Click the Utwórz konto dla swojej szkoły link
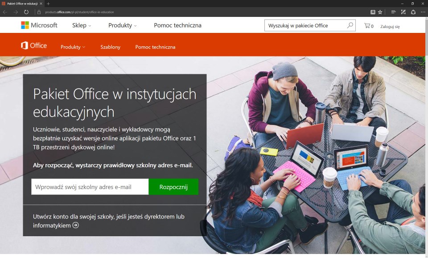 [108, 221]
